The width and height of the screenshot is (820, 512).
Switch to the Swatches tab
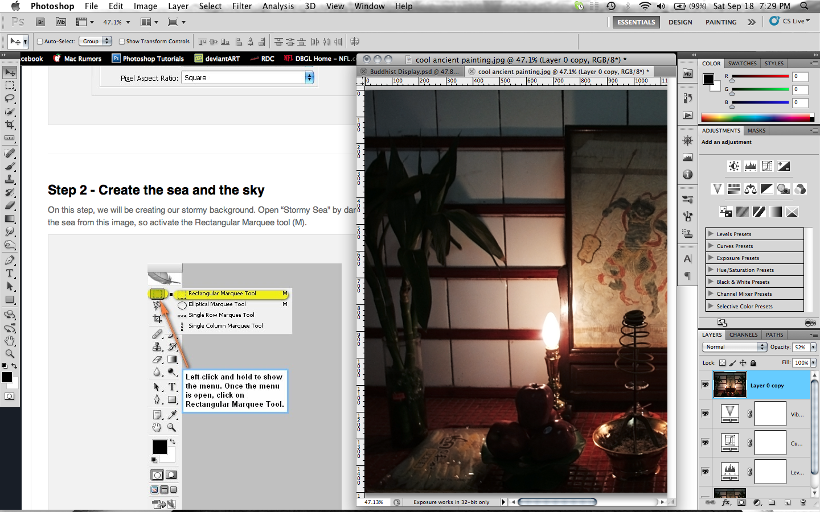(x=743, y=63)
